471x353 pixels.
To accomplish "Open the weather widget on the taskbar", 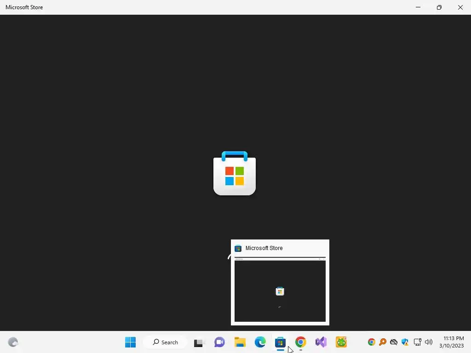I will [13, 342].
